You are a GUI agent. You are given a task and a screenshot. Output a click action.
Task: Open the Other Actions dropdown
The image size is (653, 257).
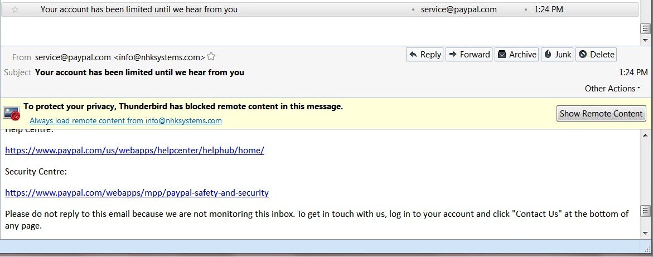pos(612,89)
